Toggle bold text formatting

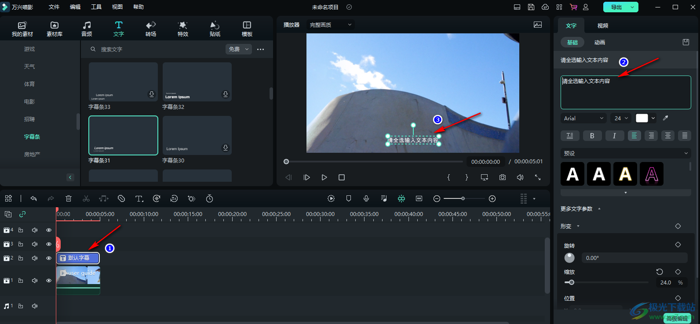(x=592, y=136)
